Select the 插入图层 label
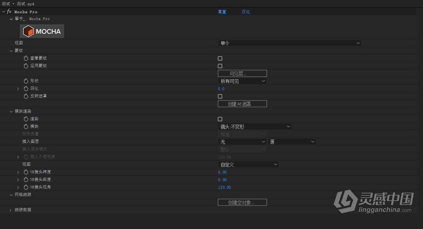 [30, 141]
